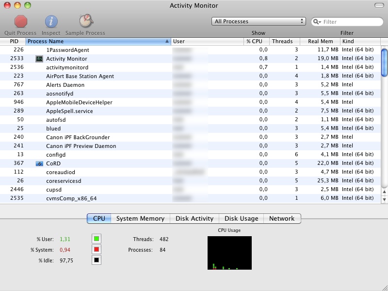
Task: Select the coreaudiod process
Action: (190, 172)
